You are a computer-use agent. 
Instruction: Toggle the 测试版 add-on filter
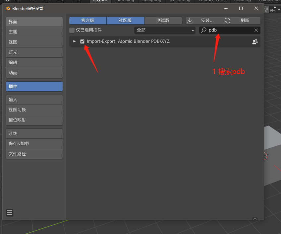point(163,21)
